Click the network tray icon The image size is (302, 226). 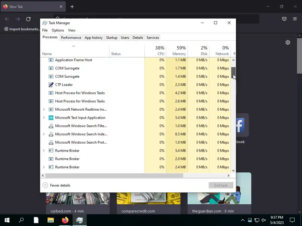pyautogui.click(x=257, y=220)
